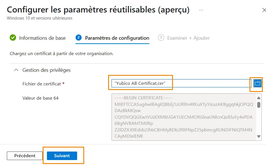Open the Examiner + Ajouter step
This screenshot has width=266, height=166.
pos(188,38)
